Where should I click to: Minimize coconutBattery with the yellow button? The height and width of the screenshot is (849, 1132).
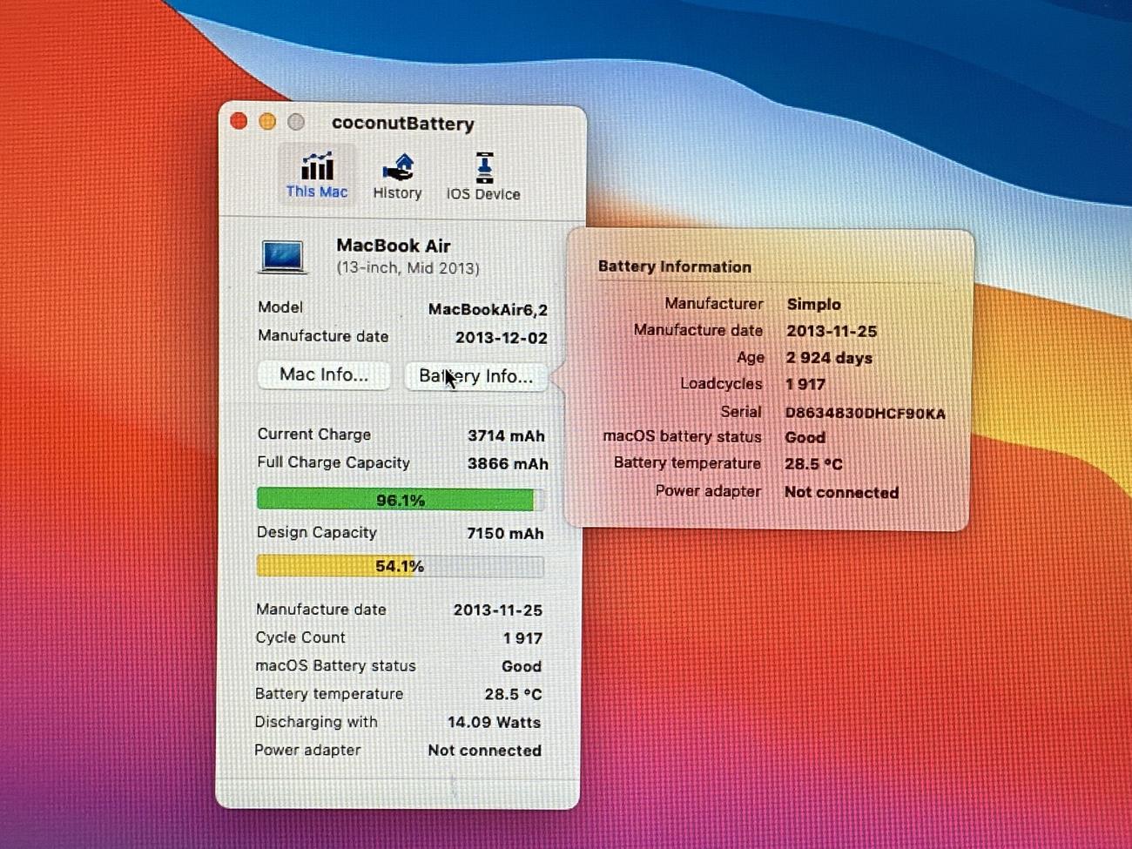click(x=267, y=121)
